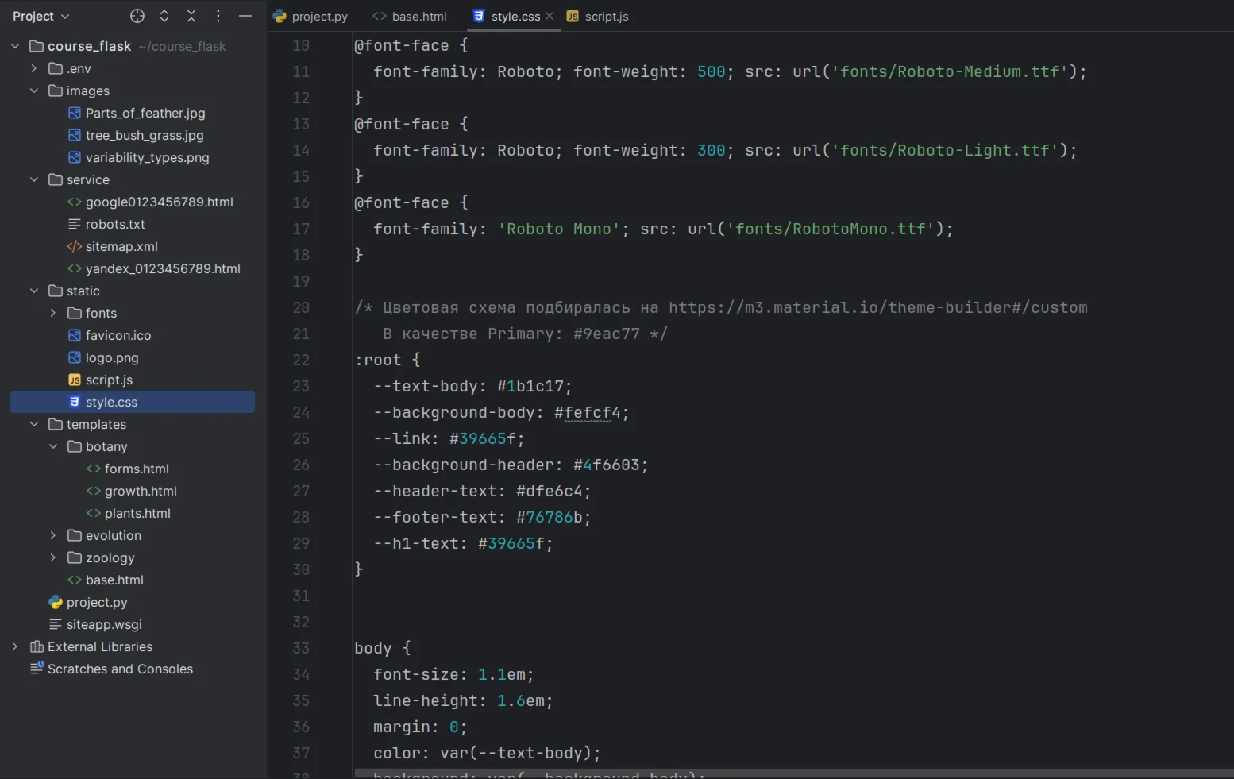Open Scratches and Consoles
Screen dimensions: 1234x779
click(120, 669)
